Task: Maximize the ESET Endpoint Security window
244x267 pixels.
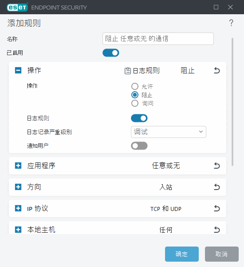Action: [x=216, y=7]
